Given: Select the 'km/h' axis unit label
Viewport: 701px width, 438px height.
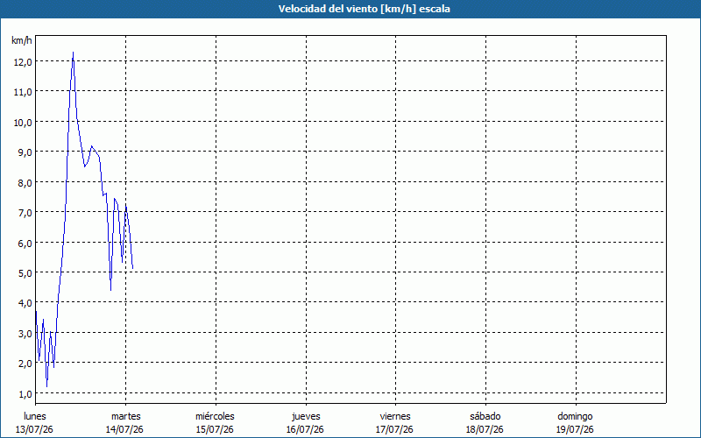Looking at the screenshot, I should 22,40.
